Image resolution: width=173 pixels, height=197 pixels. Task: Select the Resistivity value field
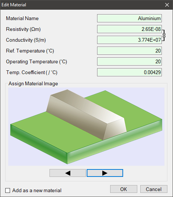point(129,29)
